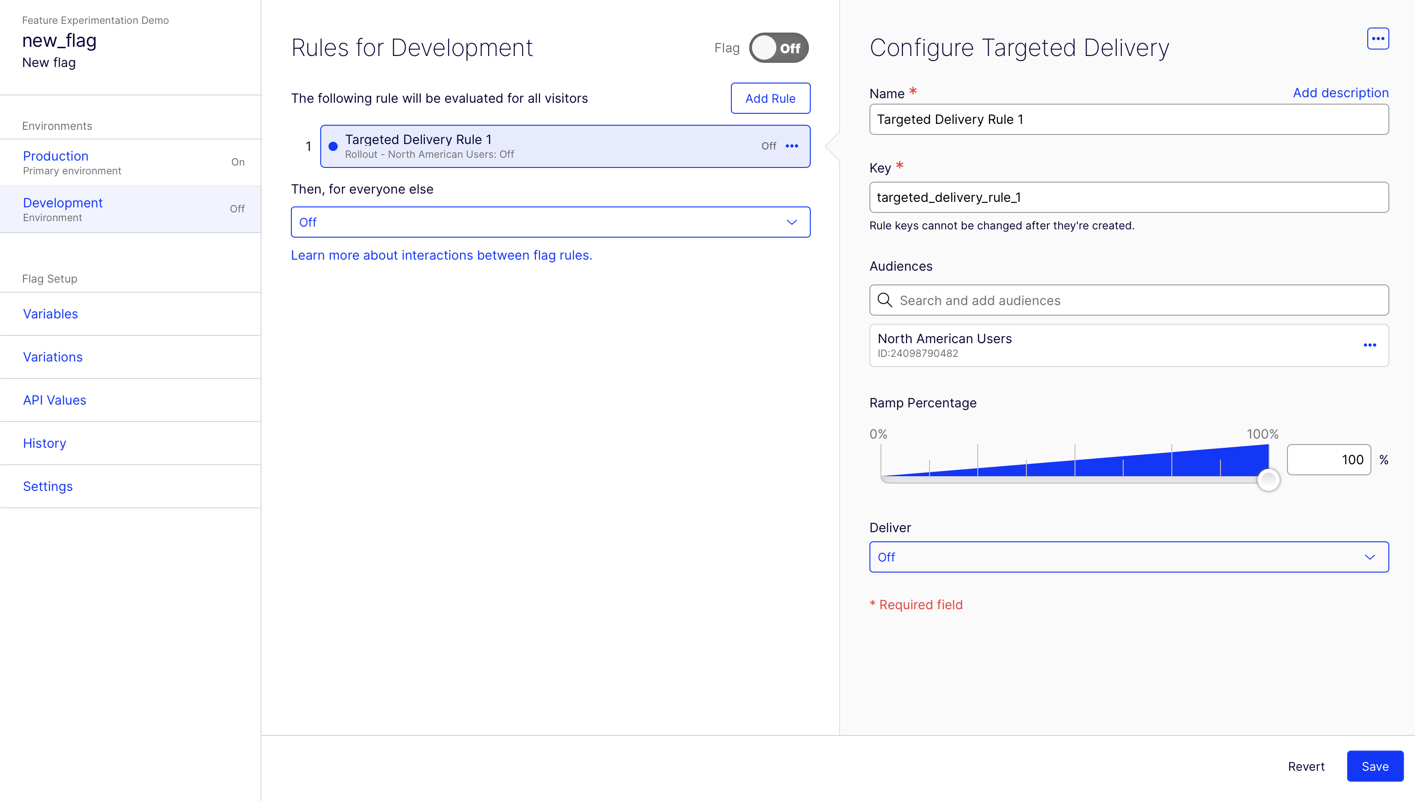Screen dimensions: 1415x801
Task: Switch to the Production environment
Action: coord(56,156)
